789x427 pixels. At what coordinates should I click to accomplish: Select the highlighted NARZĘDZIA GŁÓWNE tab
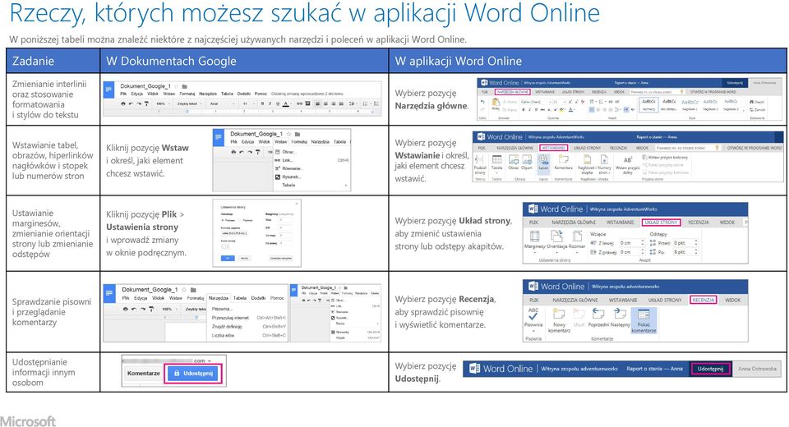click(512, 92)
